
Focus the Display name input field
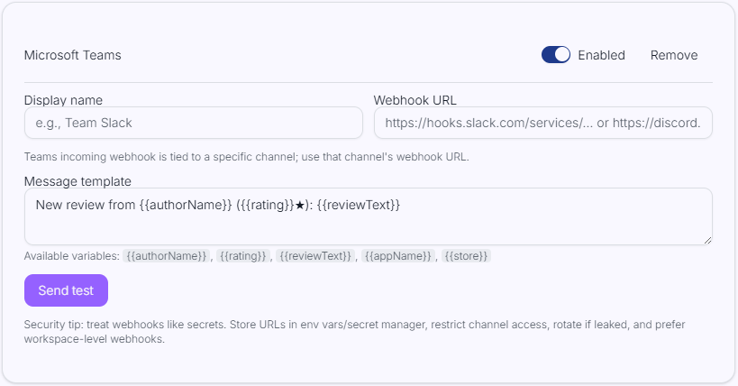(193, 123)
